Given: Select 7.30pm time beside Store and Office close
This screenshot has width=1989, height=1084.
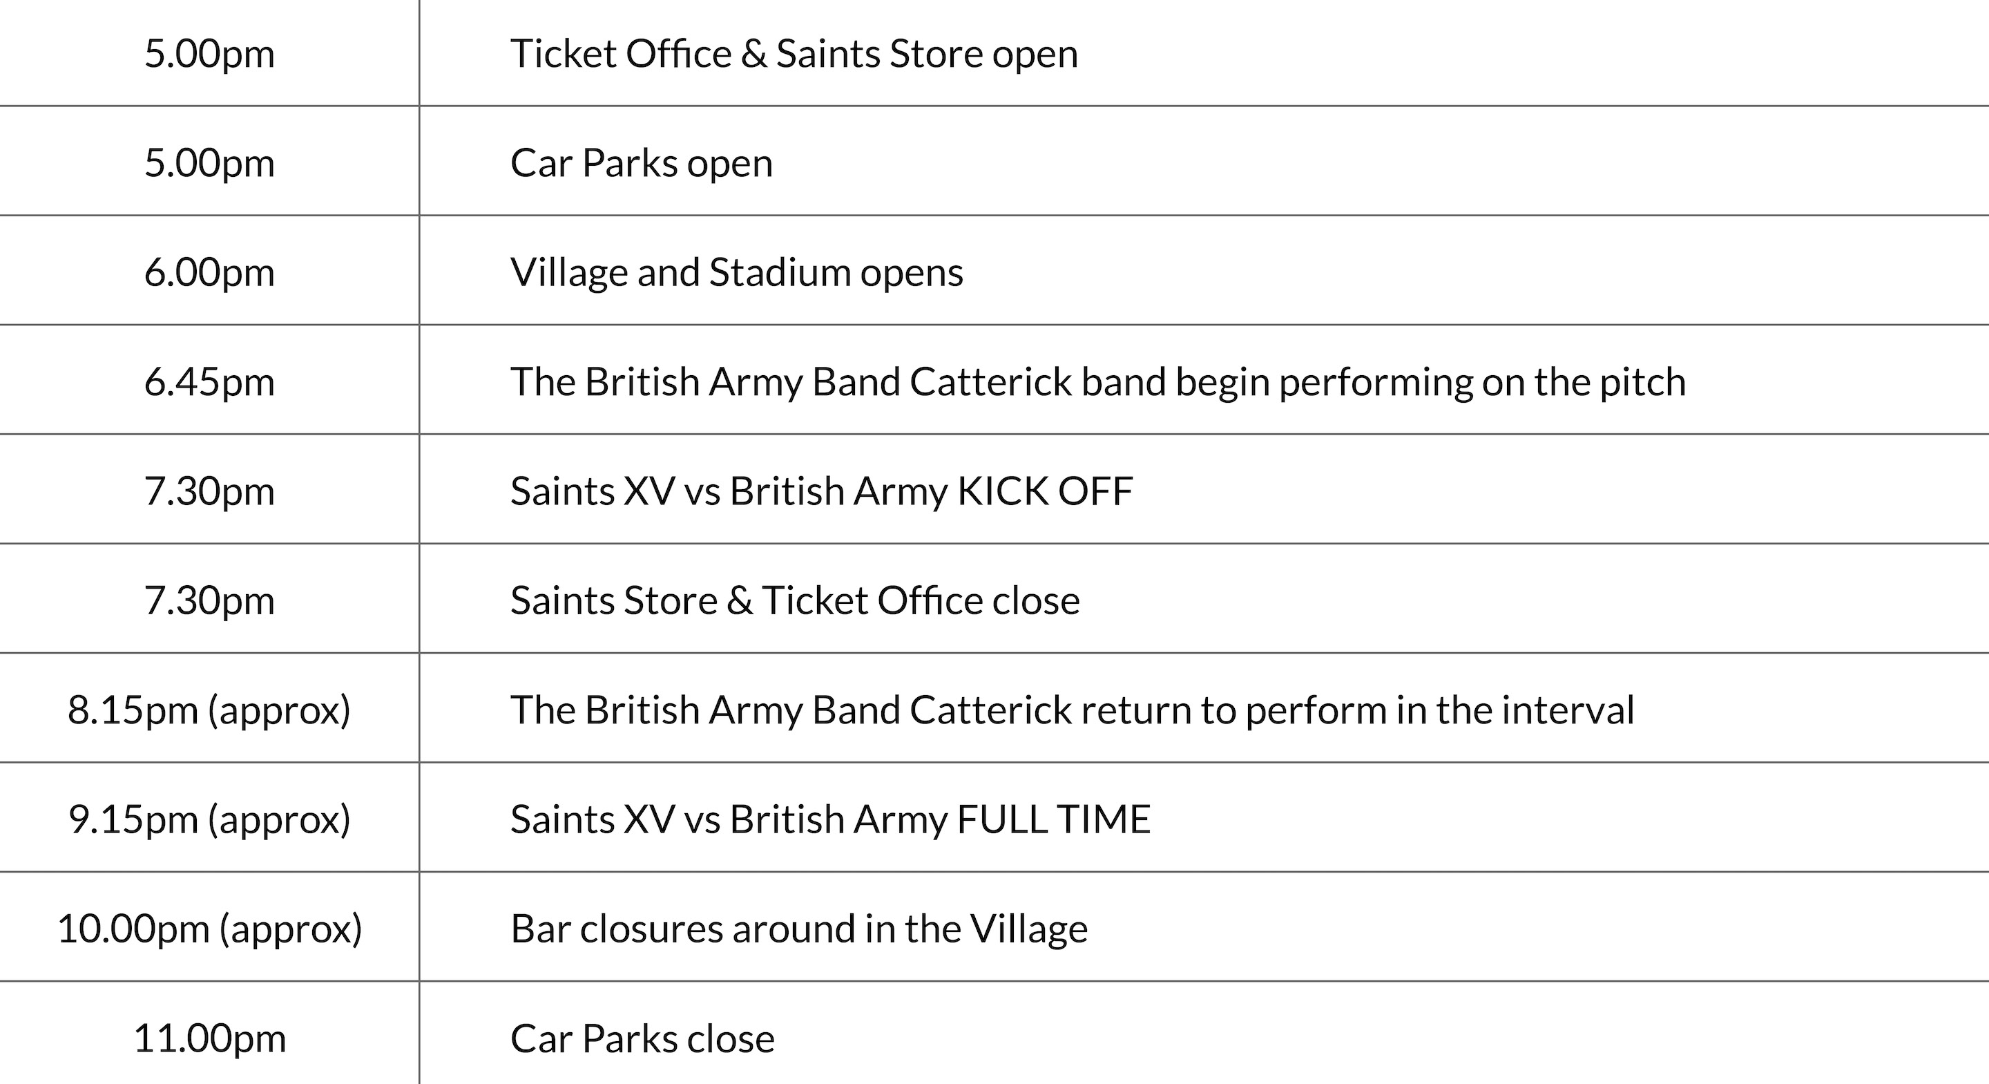Looking at the screenshot, I should pyautogui.click(x=209, y=600).
